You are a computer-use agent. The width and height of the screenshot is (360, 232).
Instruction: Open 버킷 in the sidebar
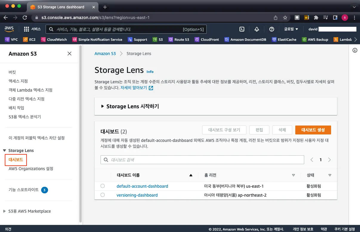(x=12, y=72)
